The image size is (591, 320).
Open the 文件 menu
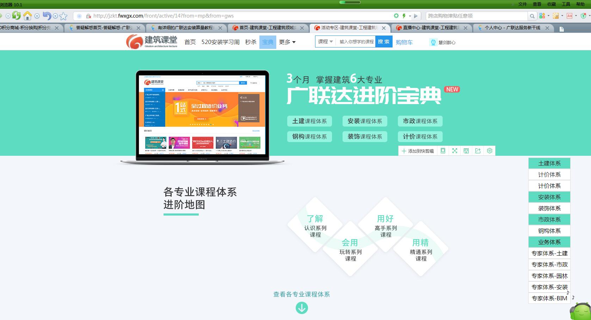coord(522,4)
